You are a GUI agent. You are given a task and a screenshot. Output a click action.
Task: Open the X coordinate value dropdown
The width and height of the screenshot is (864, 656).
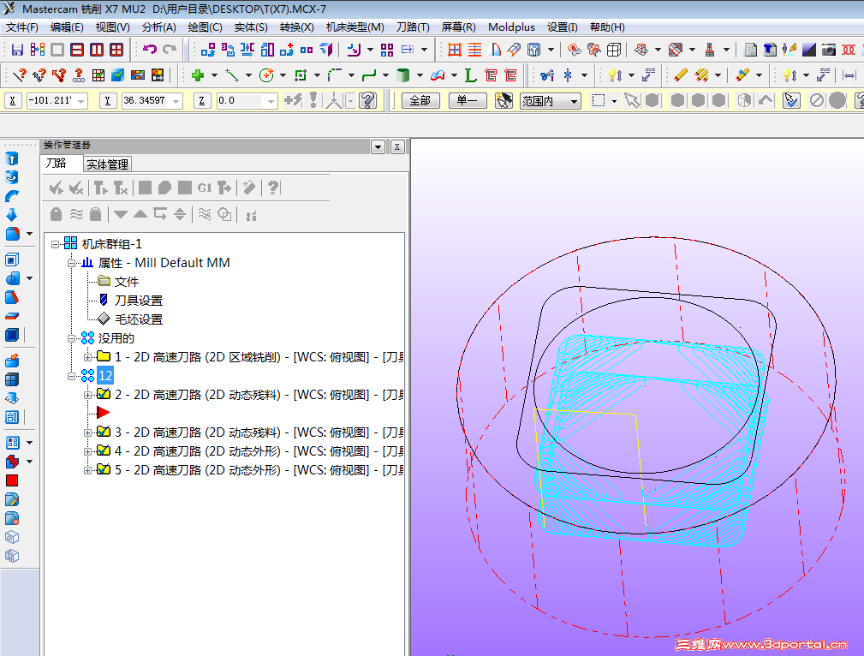coord(81,101)
